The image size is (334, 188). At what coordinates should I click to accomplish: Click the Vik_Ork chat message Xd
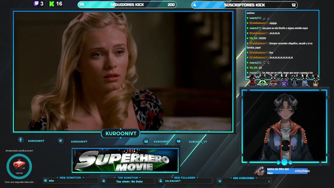pyautogui.click(x=260, y=68)
